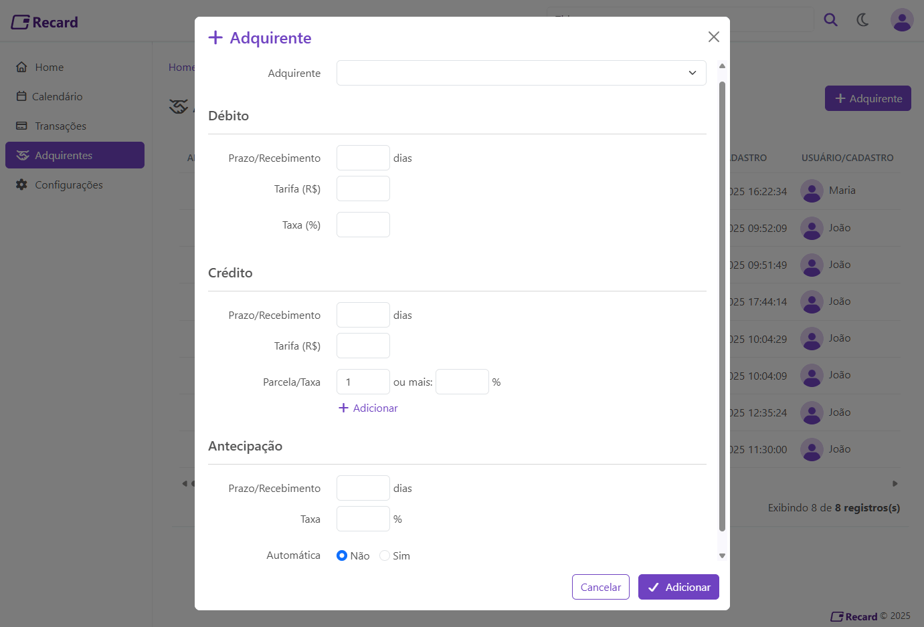Select Não for Automática

(x=342, y=555)
